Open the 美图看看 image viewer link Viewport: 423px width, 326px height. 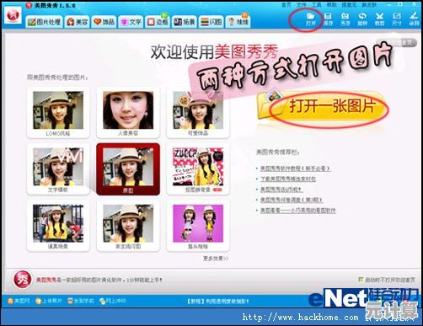click(x=297, y=211)
